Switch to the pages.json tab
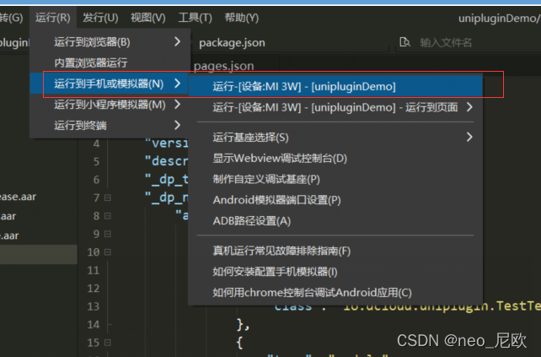Screen dimensions: 541x357 pyautogui.click(x=223, y=66)
